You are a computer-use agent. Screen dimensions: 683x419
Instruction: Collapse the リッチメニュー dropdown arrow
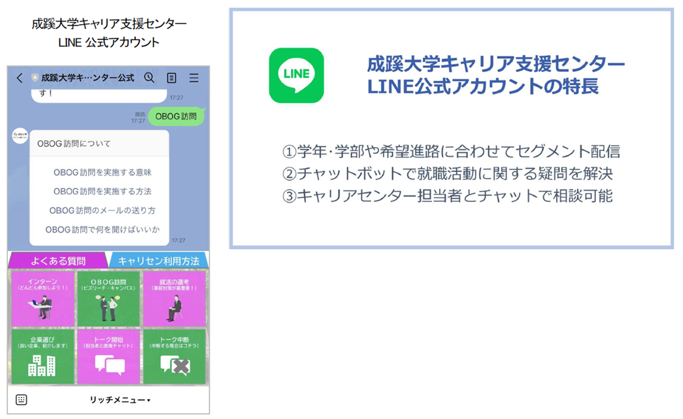[x=149, y=400]
